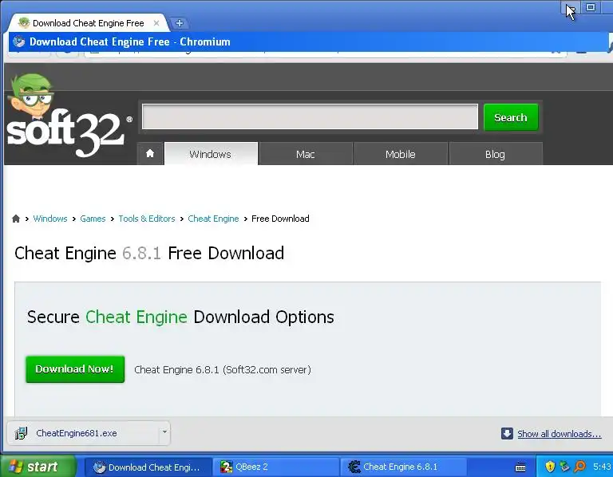The width and height of the screenshot is (613, 477).
Task: Open the Windows start menu
Action: (x=38, y=467)
